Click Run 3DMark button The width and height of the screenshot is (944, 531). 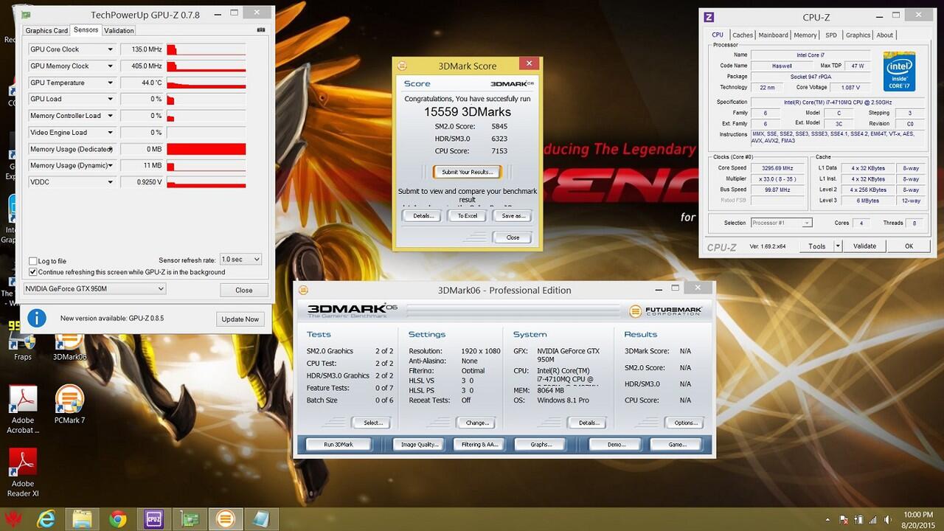click(x=339, y=444)
